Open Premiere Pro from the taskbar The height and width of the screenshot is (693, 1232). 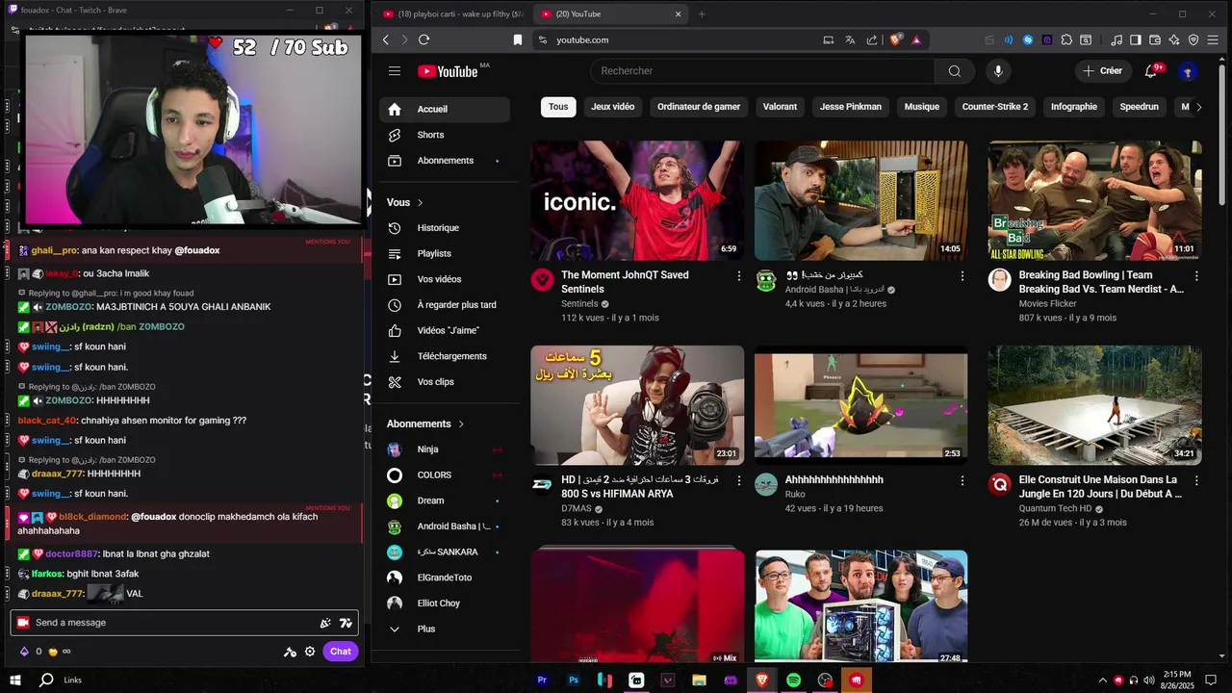click(x=542, y=680)
